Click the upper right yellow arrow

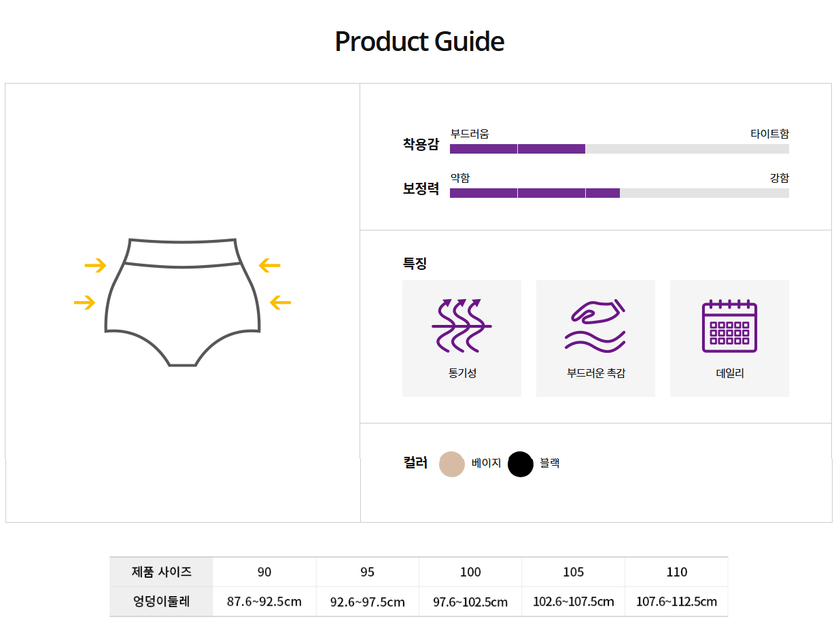(x=269, y=265)
